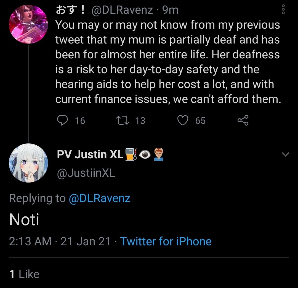Click the fuel pump emoji beside Justin XL
The height and width of the screenshot is (288, 298).
131,154
